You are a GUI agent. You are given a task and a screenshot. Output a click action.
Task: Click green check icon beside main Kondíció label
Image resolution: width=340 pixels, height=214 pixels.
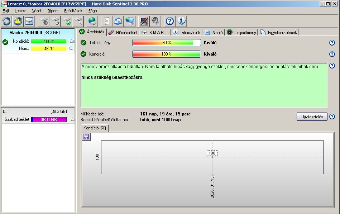(83, 54)
